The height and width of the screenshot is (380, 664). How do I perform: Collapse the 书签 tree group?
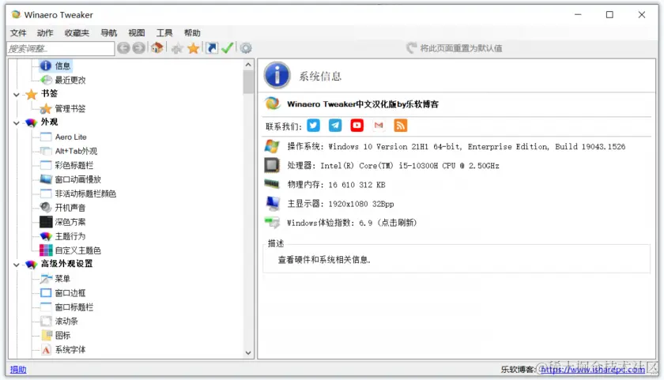tap(16, 94)
